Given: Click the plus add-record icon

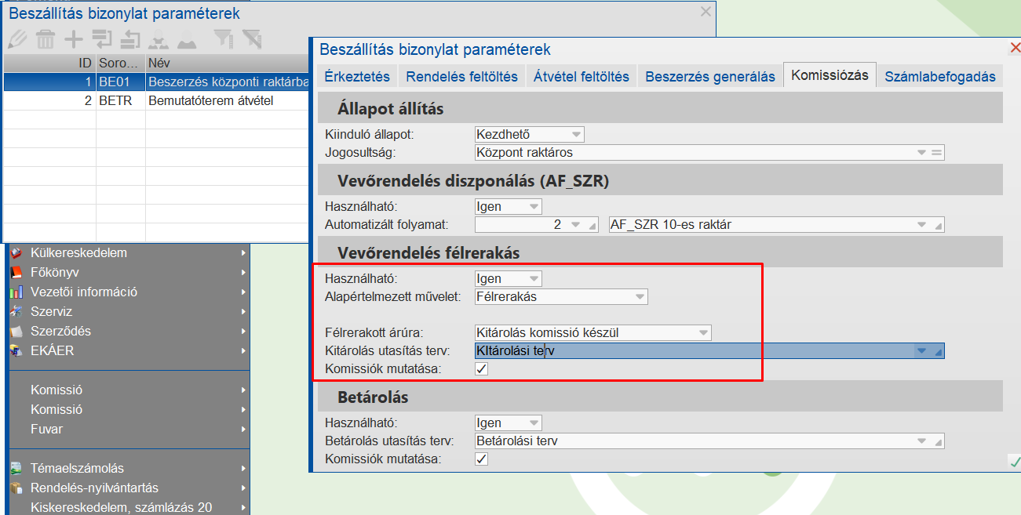Looking at the screenshot, I should (x=73, y=38).
